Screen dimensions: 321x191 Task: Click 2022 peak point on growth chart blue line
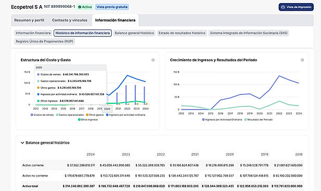[279, 76]
